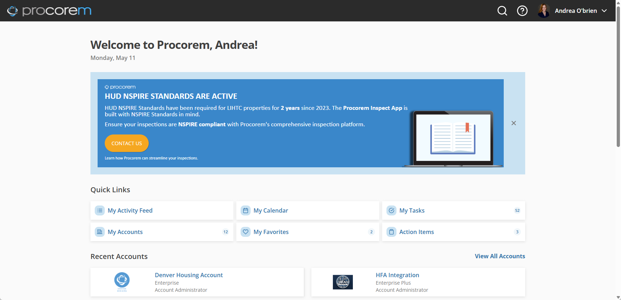This screenshot has height=300, width=621.
Task: Click the laptop book illustration in banner
Action: [x=453, y=138]
